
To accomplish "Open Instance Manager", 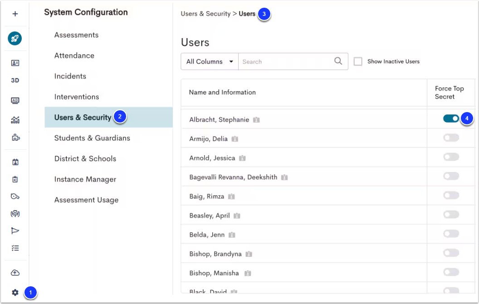I will pos(85,179).
